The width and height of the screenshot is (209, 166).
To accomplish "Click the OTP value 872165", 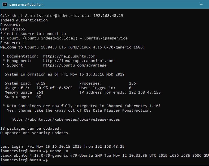I will click(x=18, y=29).
